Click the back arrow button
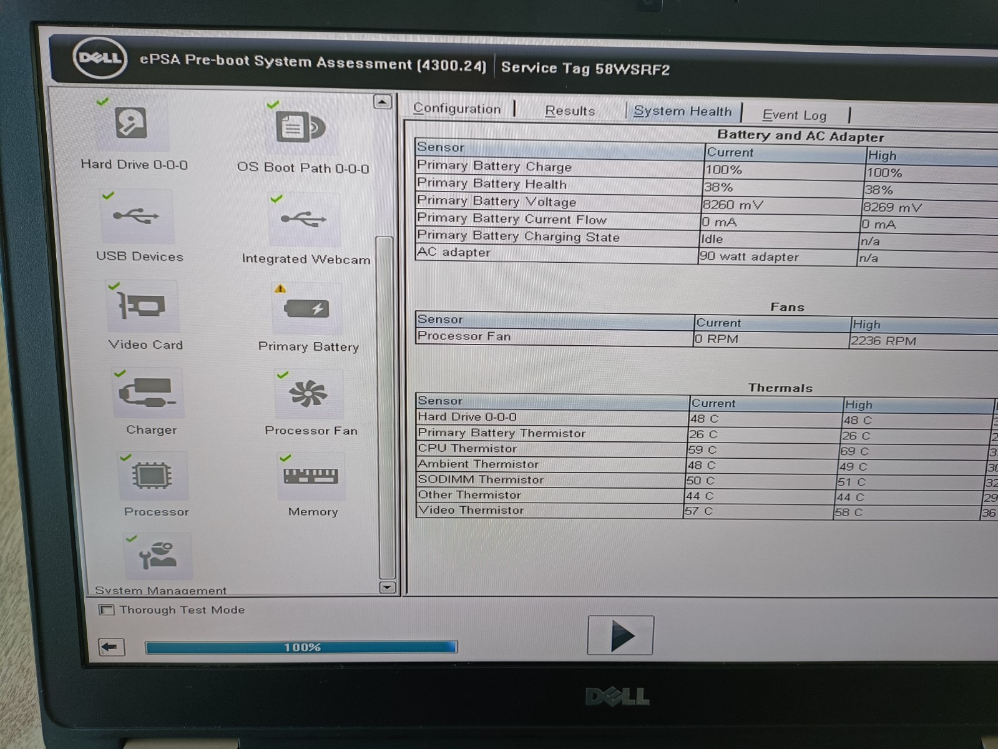Screen dimensions: 998x749 [111, 647]
